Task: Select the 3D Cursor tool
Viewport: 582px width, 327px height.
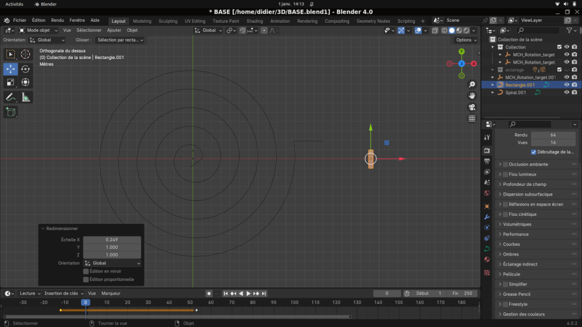Action: (x=26, y=54)
